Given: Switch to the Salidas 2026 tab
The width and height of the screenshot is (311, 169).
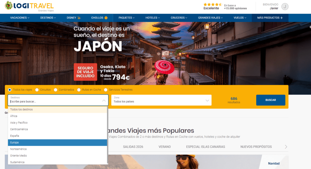Looking at the screenshot, I should coord(133,147).
